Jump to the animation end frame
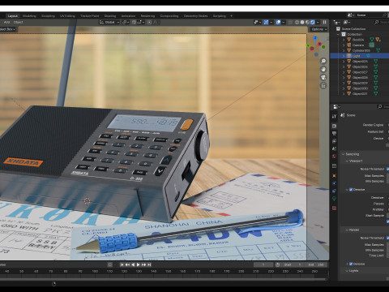Viewport: 389px width, 292px height. click(x=149, y=264)
